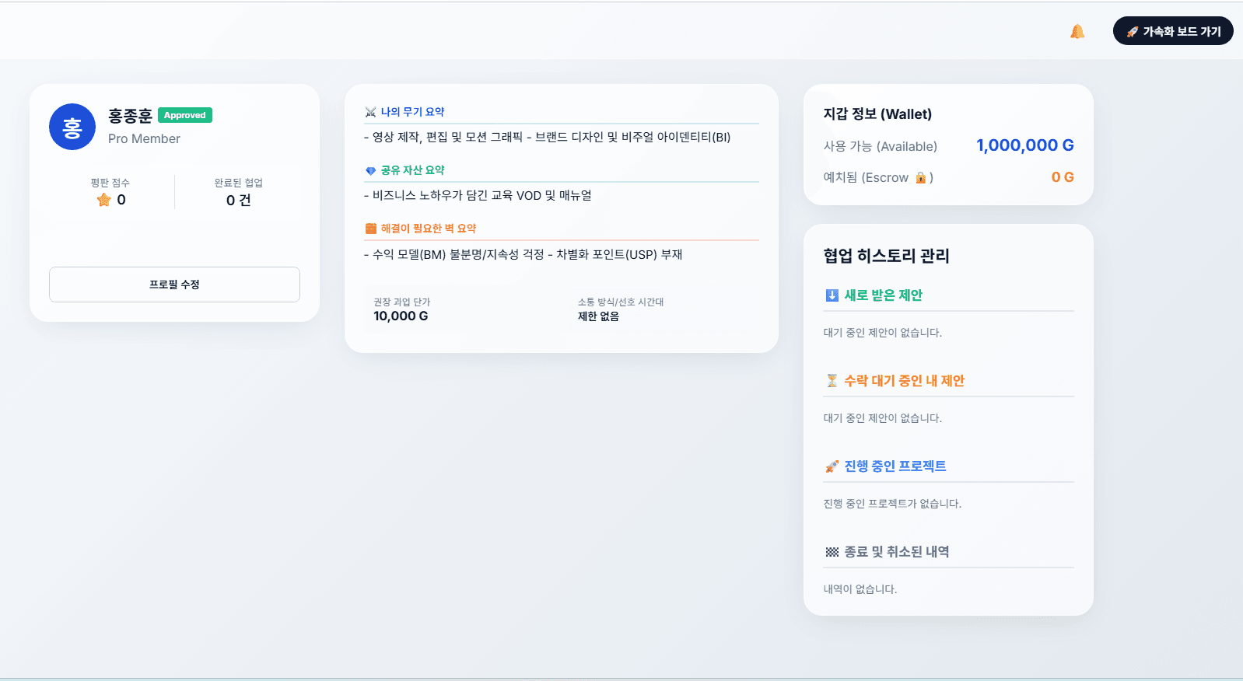Click the 사용 가능 (Available) label

(x=881, y=146)
